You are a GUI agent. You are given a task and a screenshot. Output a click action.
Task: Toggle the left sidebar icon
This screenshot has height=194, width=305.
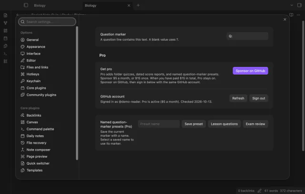[x=26, y=5]
